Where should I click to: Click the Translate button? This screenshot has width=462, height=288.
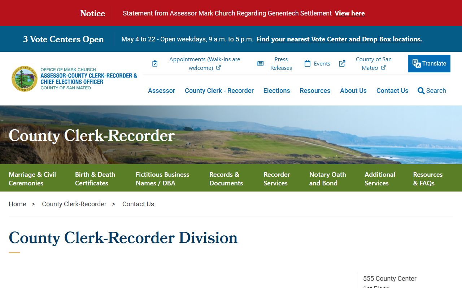coord(429,63)
